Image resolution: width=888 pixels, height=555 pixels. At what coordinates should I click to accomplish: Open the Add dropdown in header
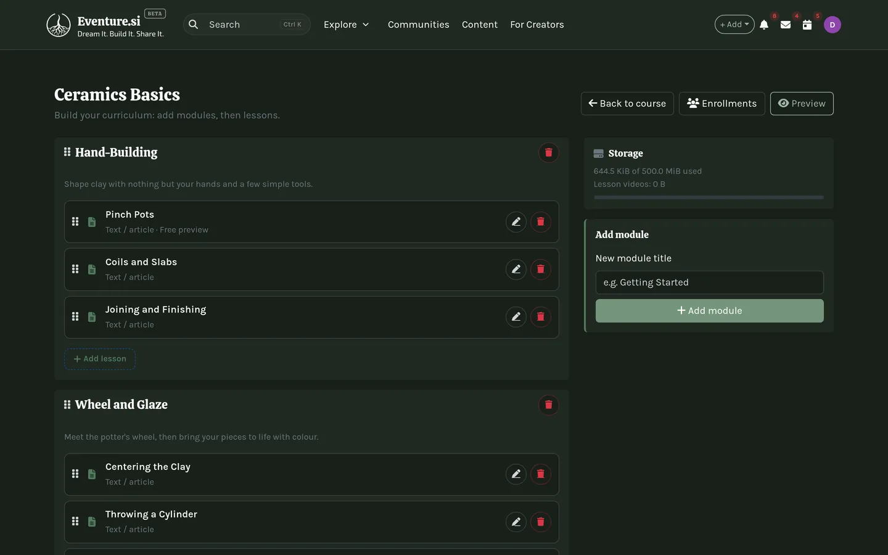tap(734, 25)
